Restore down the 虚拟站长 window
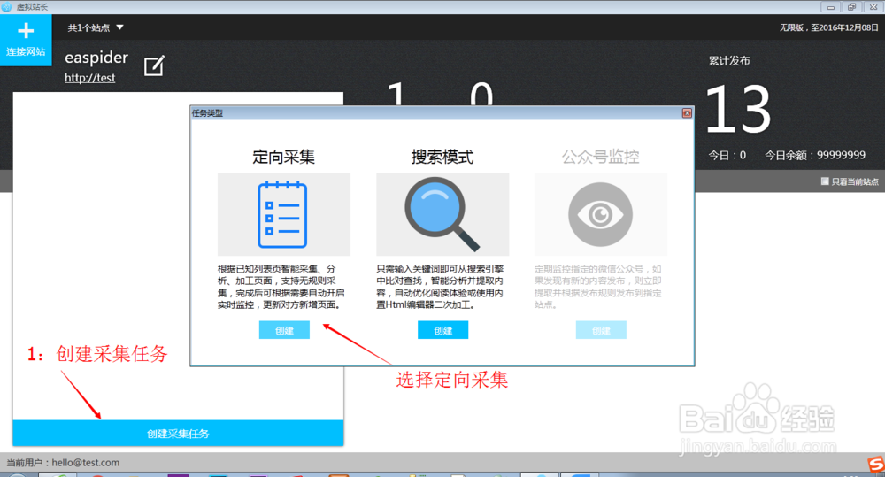885x477 pixels. click(x=851, y=7)
